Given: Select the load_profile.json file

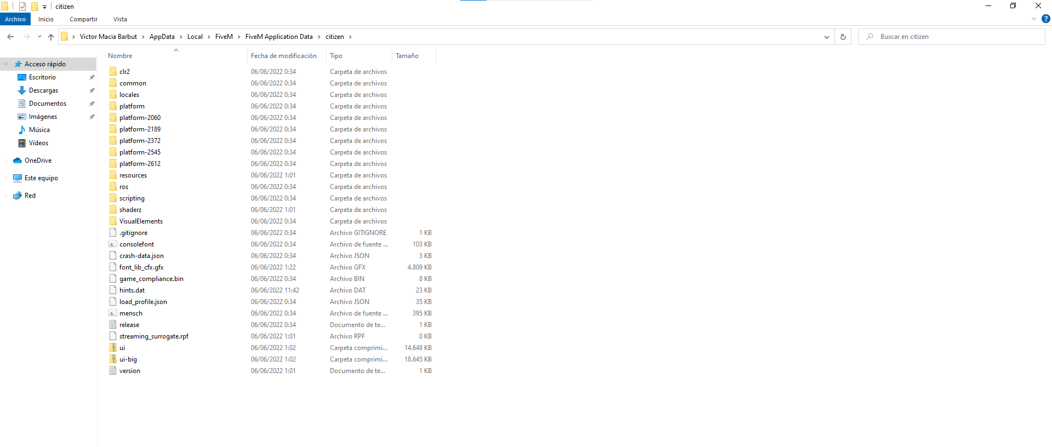Looking at the screenshot, I should pos(143,302).
